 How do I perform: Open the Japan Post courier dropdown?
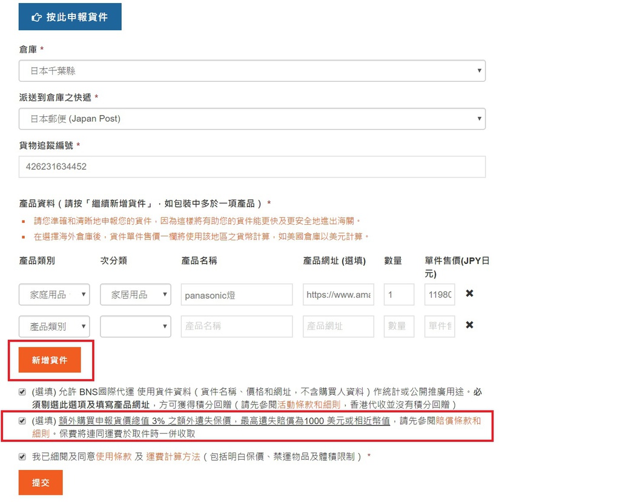[x=252, y=119]
